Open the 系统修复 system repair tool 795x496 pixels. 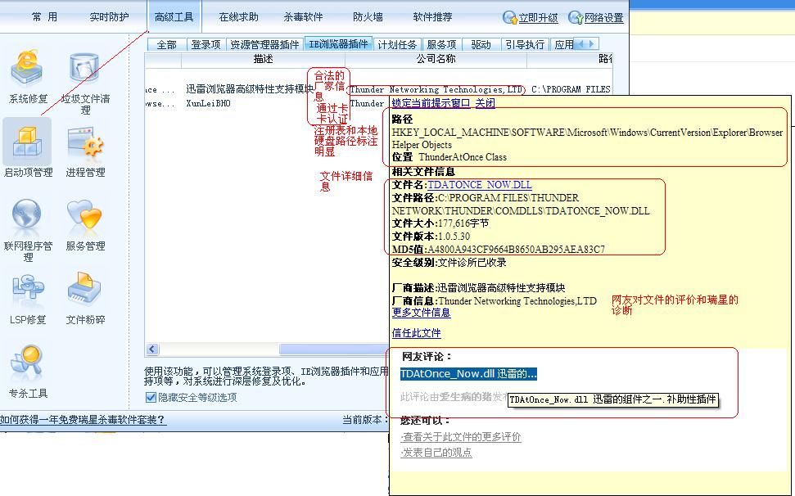27,76
